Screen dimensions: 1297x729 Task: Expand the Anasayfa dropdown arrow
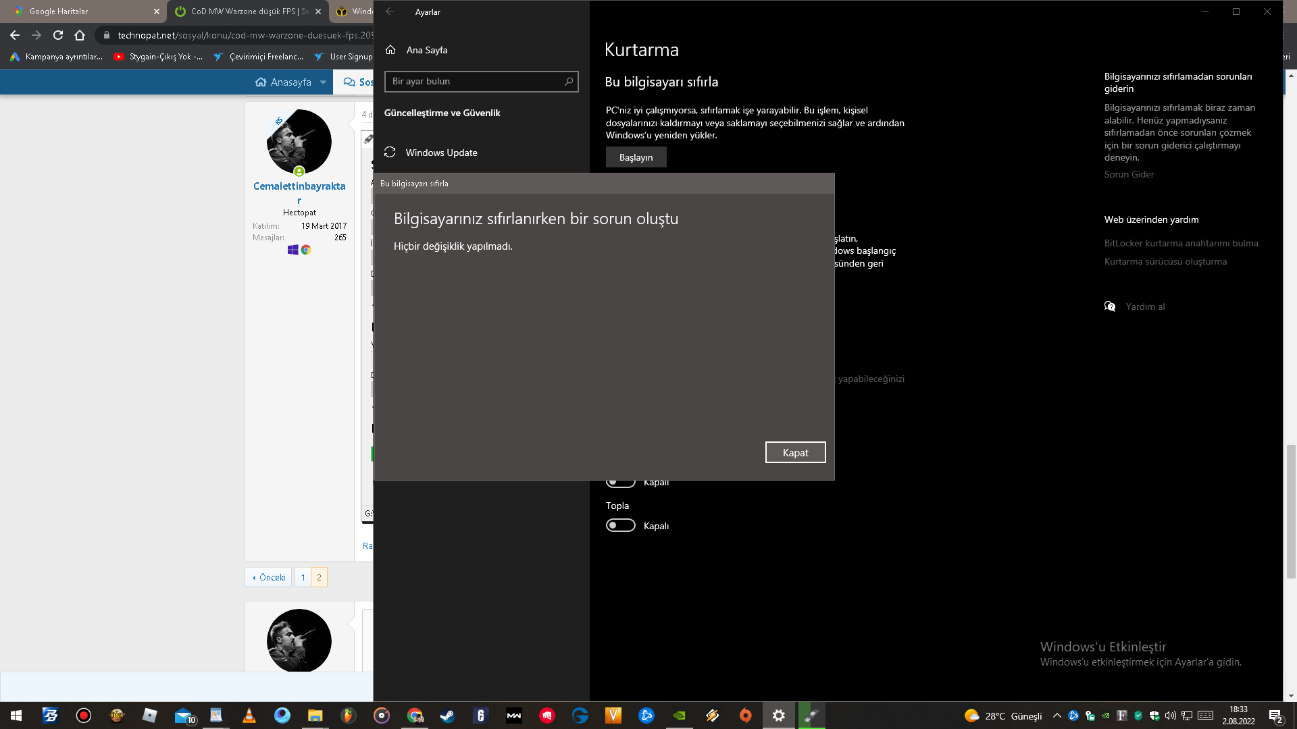(x=323, y=82)
